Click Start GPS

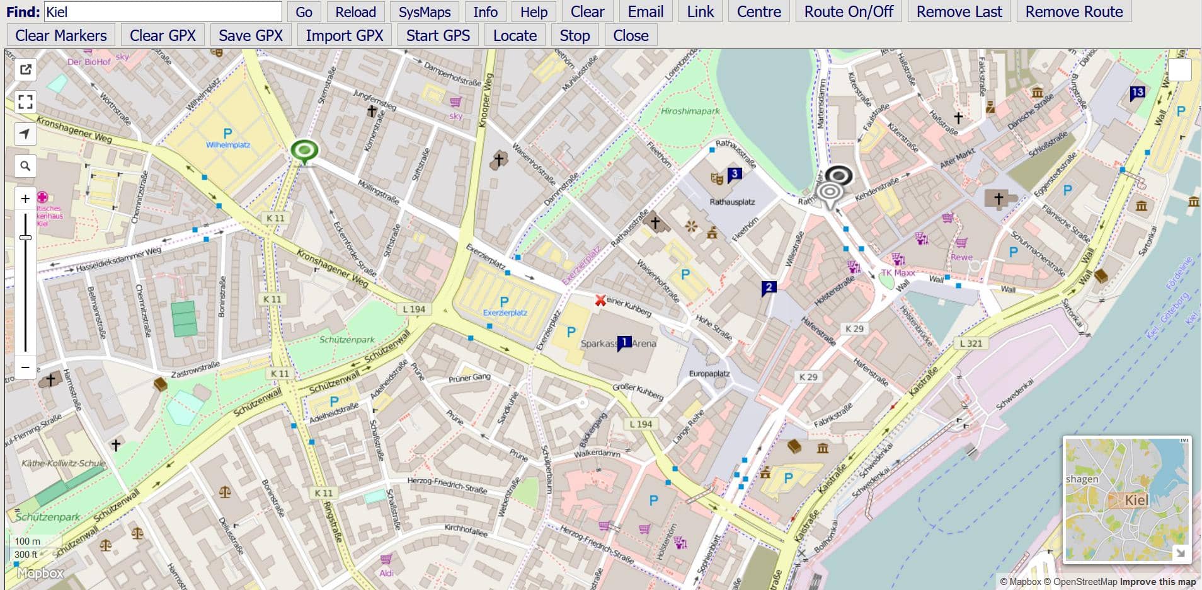pos(438,36)
